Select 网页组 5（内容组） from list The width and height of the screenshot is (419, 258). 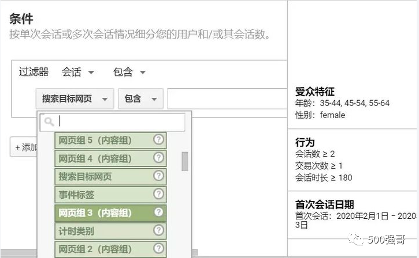tap(110, 140)
